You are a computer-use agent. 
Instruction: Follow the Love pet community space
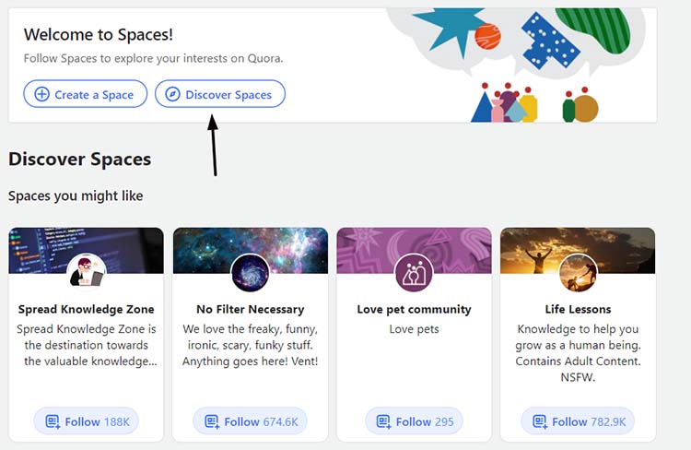[414, 421]
